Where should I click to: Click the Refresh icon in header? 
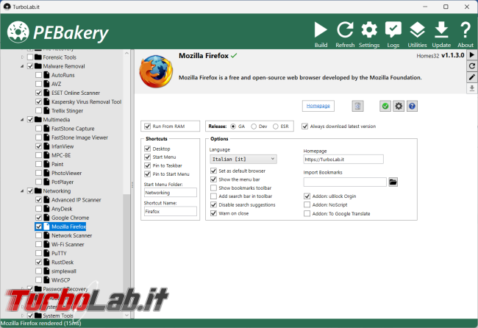(x=345, y=30)
